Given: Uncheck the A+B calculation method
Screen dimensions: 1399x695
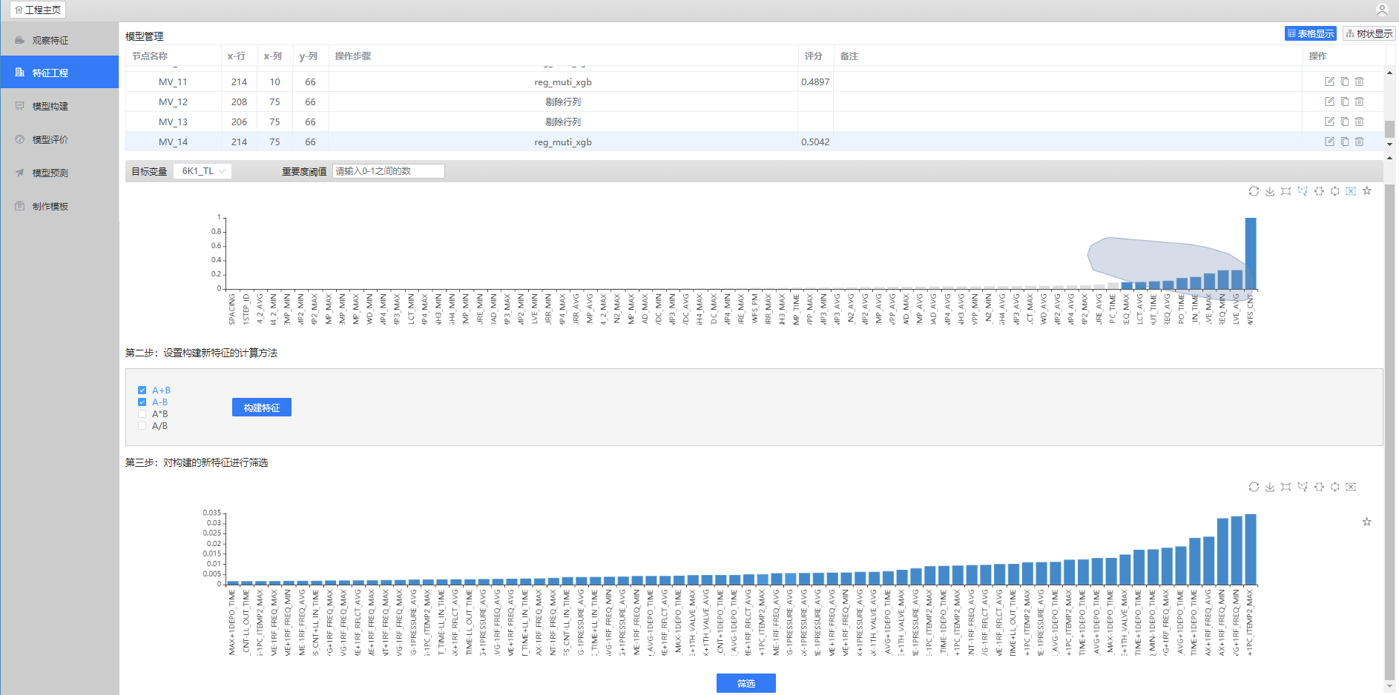Looking at the screenshot, I should tap(142, 390).
